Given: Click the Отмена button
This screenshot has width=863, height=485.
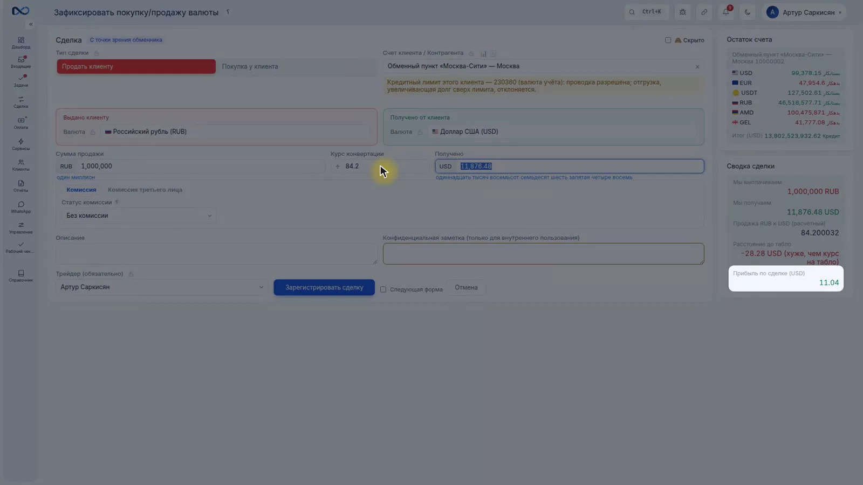Looking at the screenshot, I should tap(466, 287).
